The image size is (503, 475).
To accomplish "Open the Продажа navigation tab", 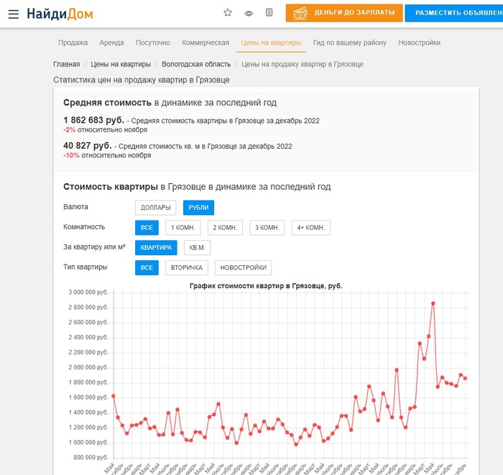I will pos(73,42).
